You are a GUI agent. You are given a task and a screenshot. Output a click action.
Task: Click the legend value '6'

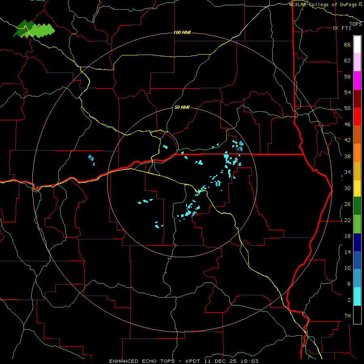349,284
